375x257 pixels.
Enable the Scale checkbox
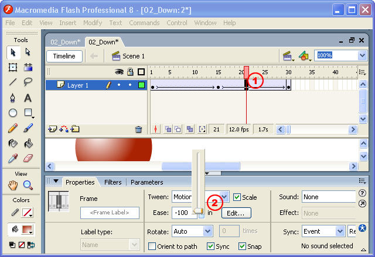click(x=237, y=197)
